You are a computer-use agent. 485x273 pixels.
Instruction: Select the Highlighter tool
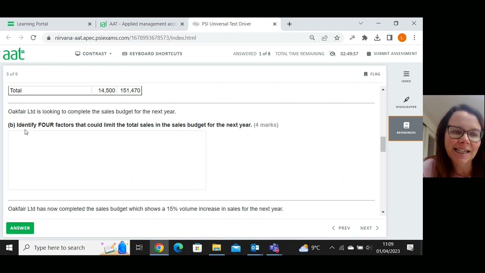406,102
